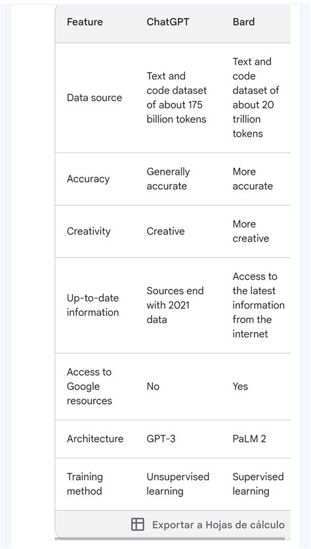Click the 'Creativity' row label

(89, 231)
